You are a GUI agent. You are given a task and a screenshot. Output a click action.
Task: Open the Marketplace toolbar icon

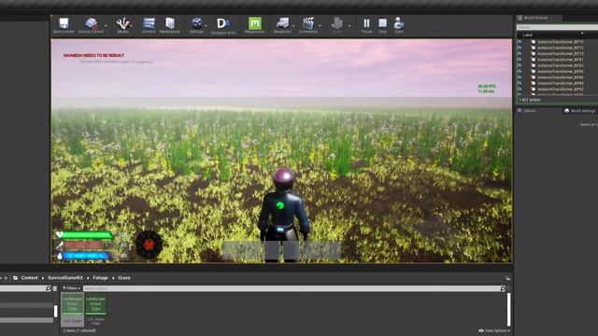tap(170, 22)
